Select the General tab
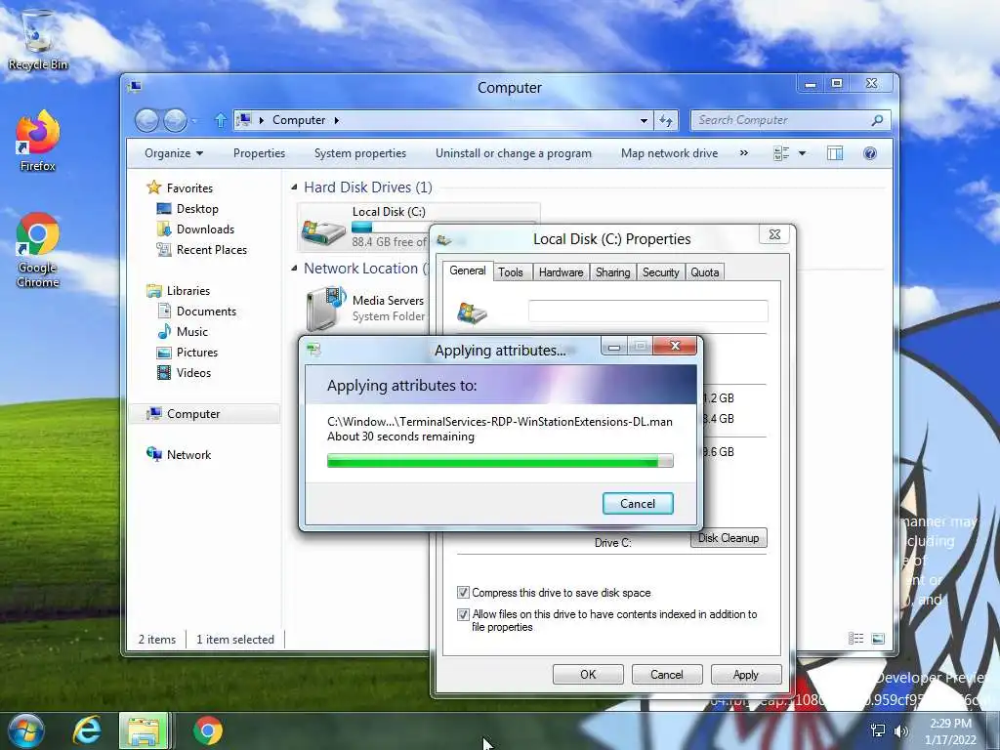The height and width of the screenshot is (750, 1000). click(x=467, y=271)
